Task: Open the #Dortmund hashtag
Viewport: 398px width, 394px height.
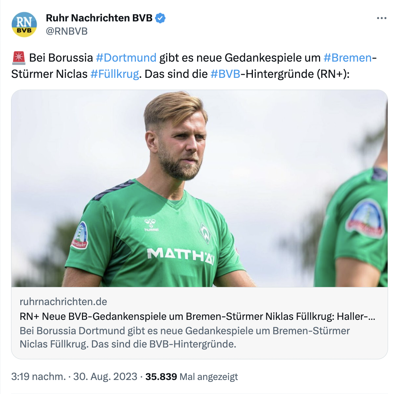Action: click(126, 58)
